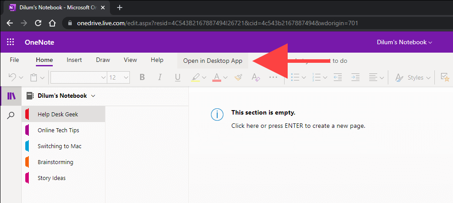Click the To Do tag icon

445,77
